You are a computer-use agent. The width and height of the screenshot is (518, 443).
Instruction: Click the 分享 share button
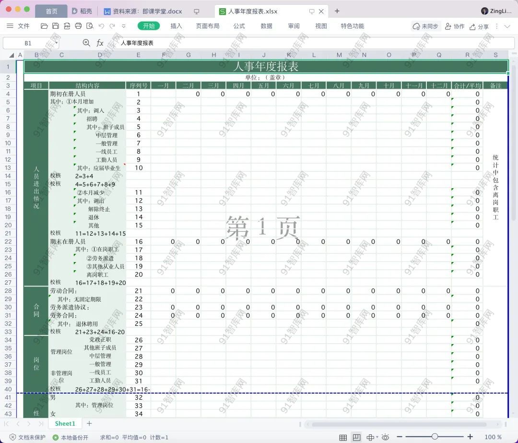479,26
